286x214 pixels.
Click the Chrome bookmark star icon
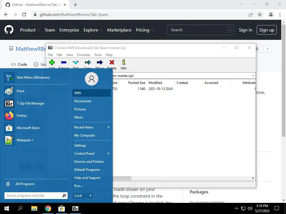[x=260, y=14]
